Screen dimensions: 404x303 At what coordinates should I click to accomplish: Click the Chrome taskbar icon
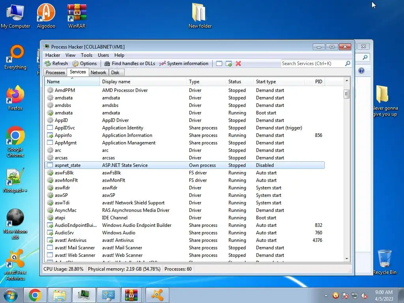[x=35, y=295]
